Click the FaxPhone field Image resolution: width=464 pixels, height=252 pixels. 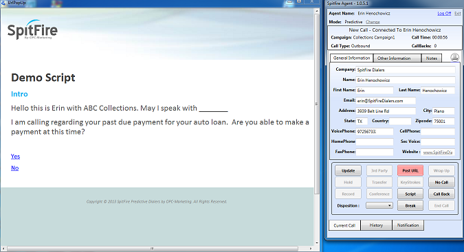tap(375, 152)
